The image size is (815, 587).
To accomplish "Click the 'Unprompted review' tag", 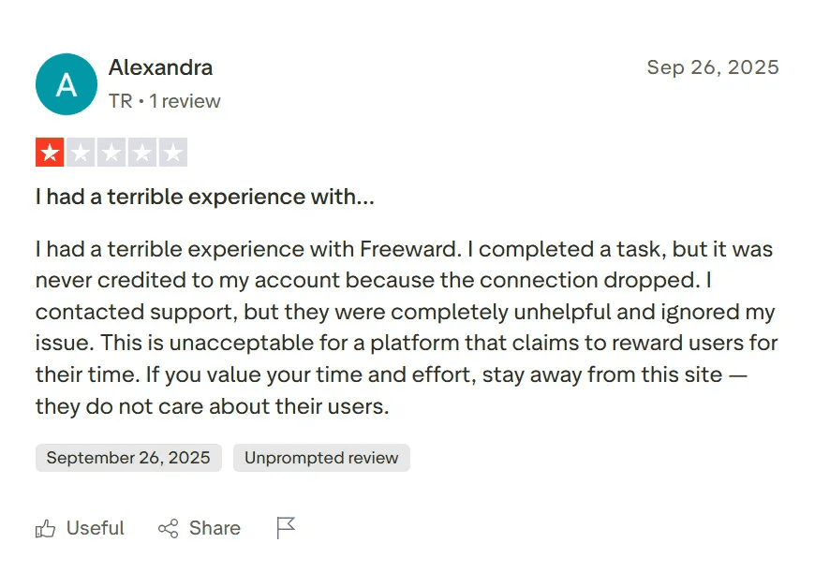I will point(321,458).
